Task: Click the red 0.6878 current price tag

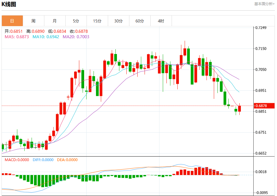Action: click(264, 106)
